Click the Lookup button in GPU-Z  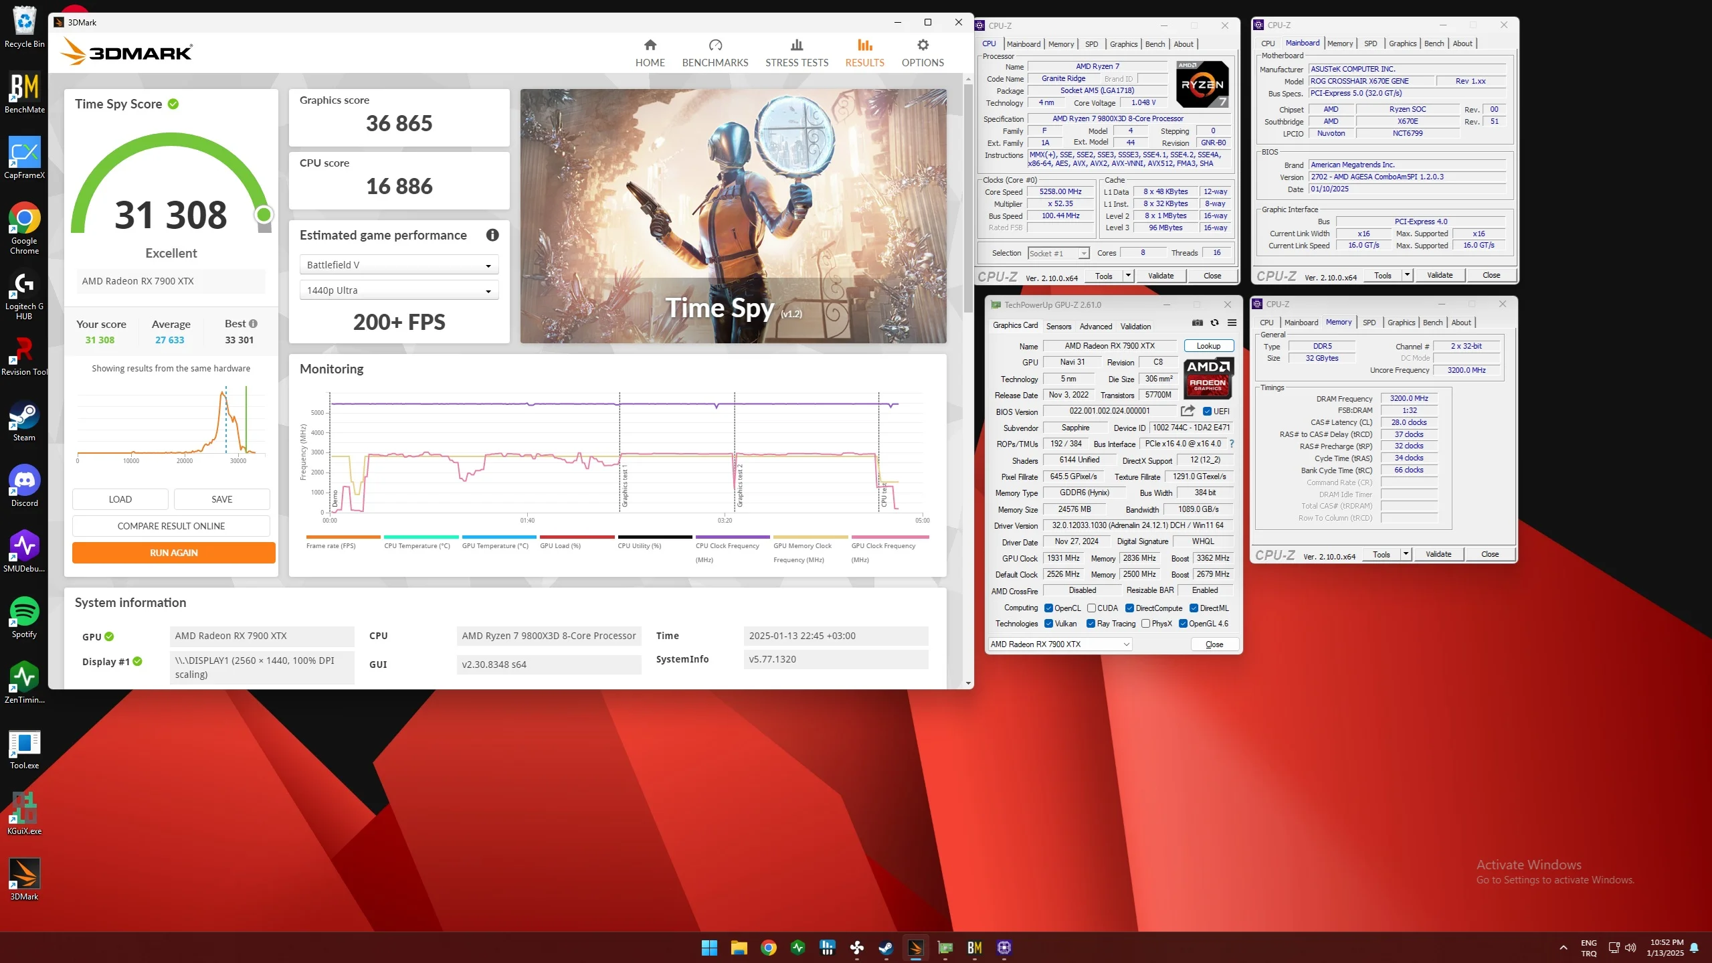coord(1208,346)
